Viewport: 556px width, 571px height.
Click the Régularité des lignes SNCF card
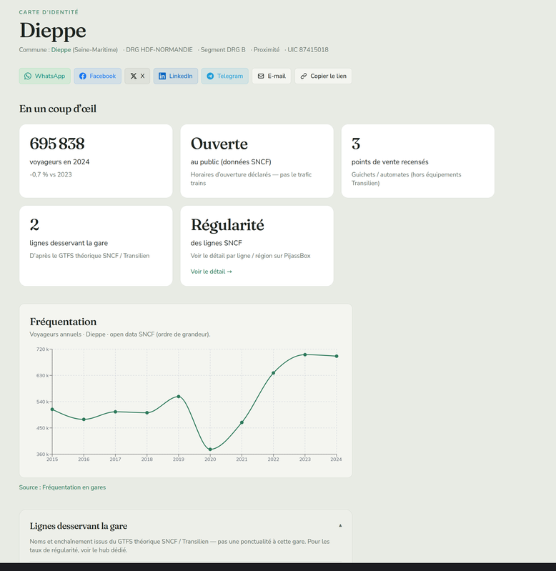[x=257, y=246]
